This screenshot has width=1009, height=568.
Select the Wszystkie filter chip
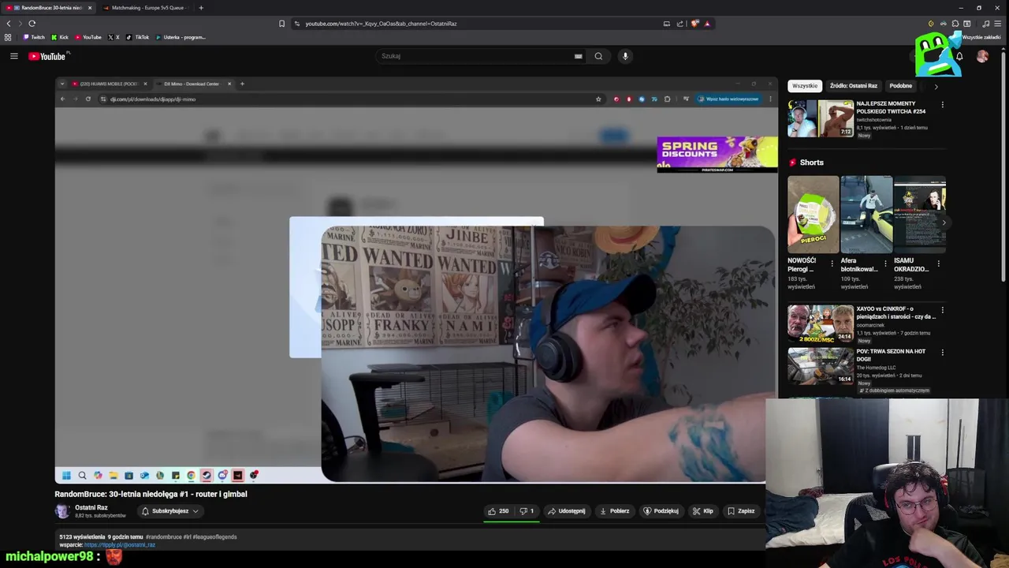point(805,86)
